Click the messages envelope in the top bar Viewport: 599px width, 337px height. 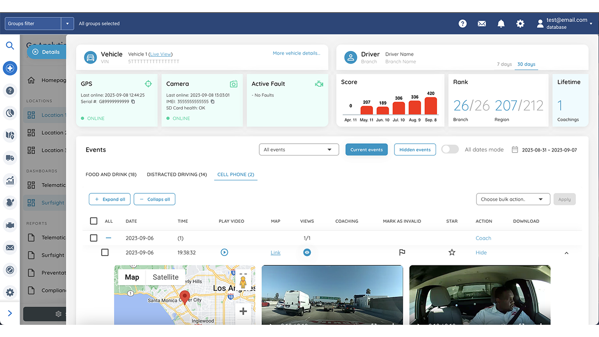click(x=482, y=23)
